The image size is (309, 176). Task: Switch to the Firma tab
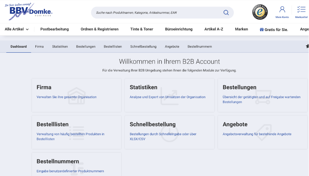click(39, 47)
